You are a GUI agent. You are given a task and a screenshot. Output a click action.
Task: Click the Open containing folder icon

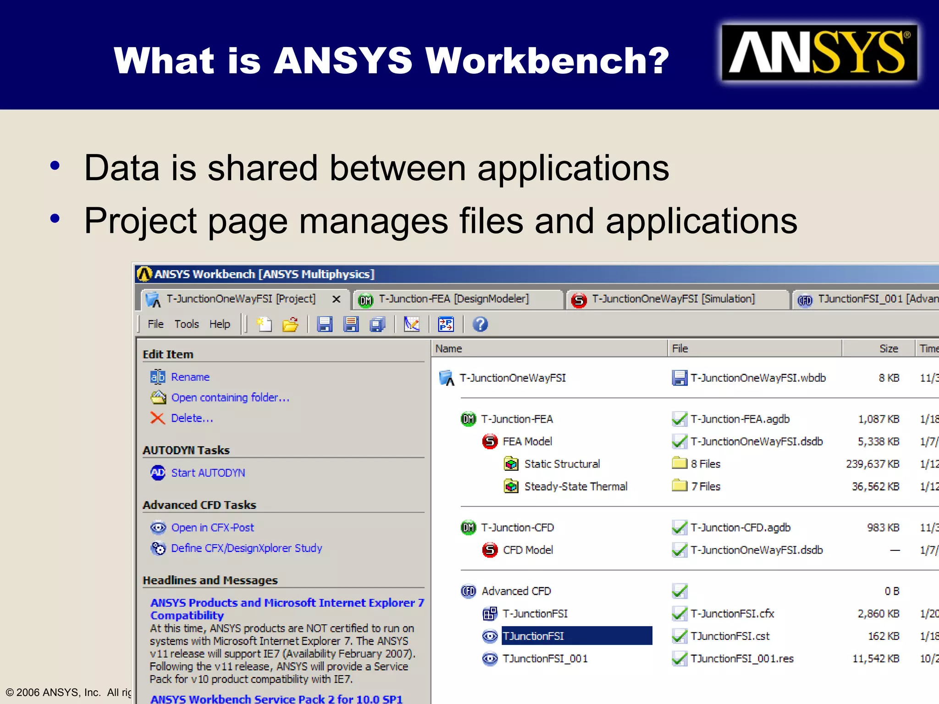158,397
